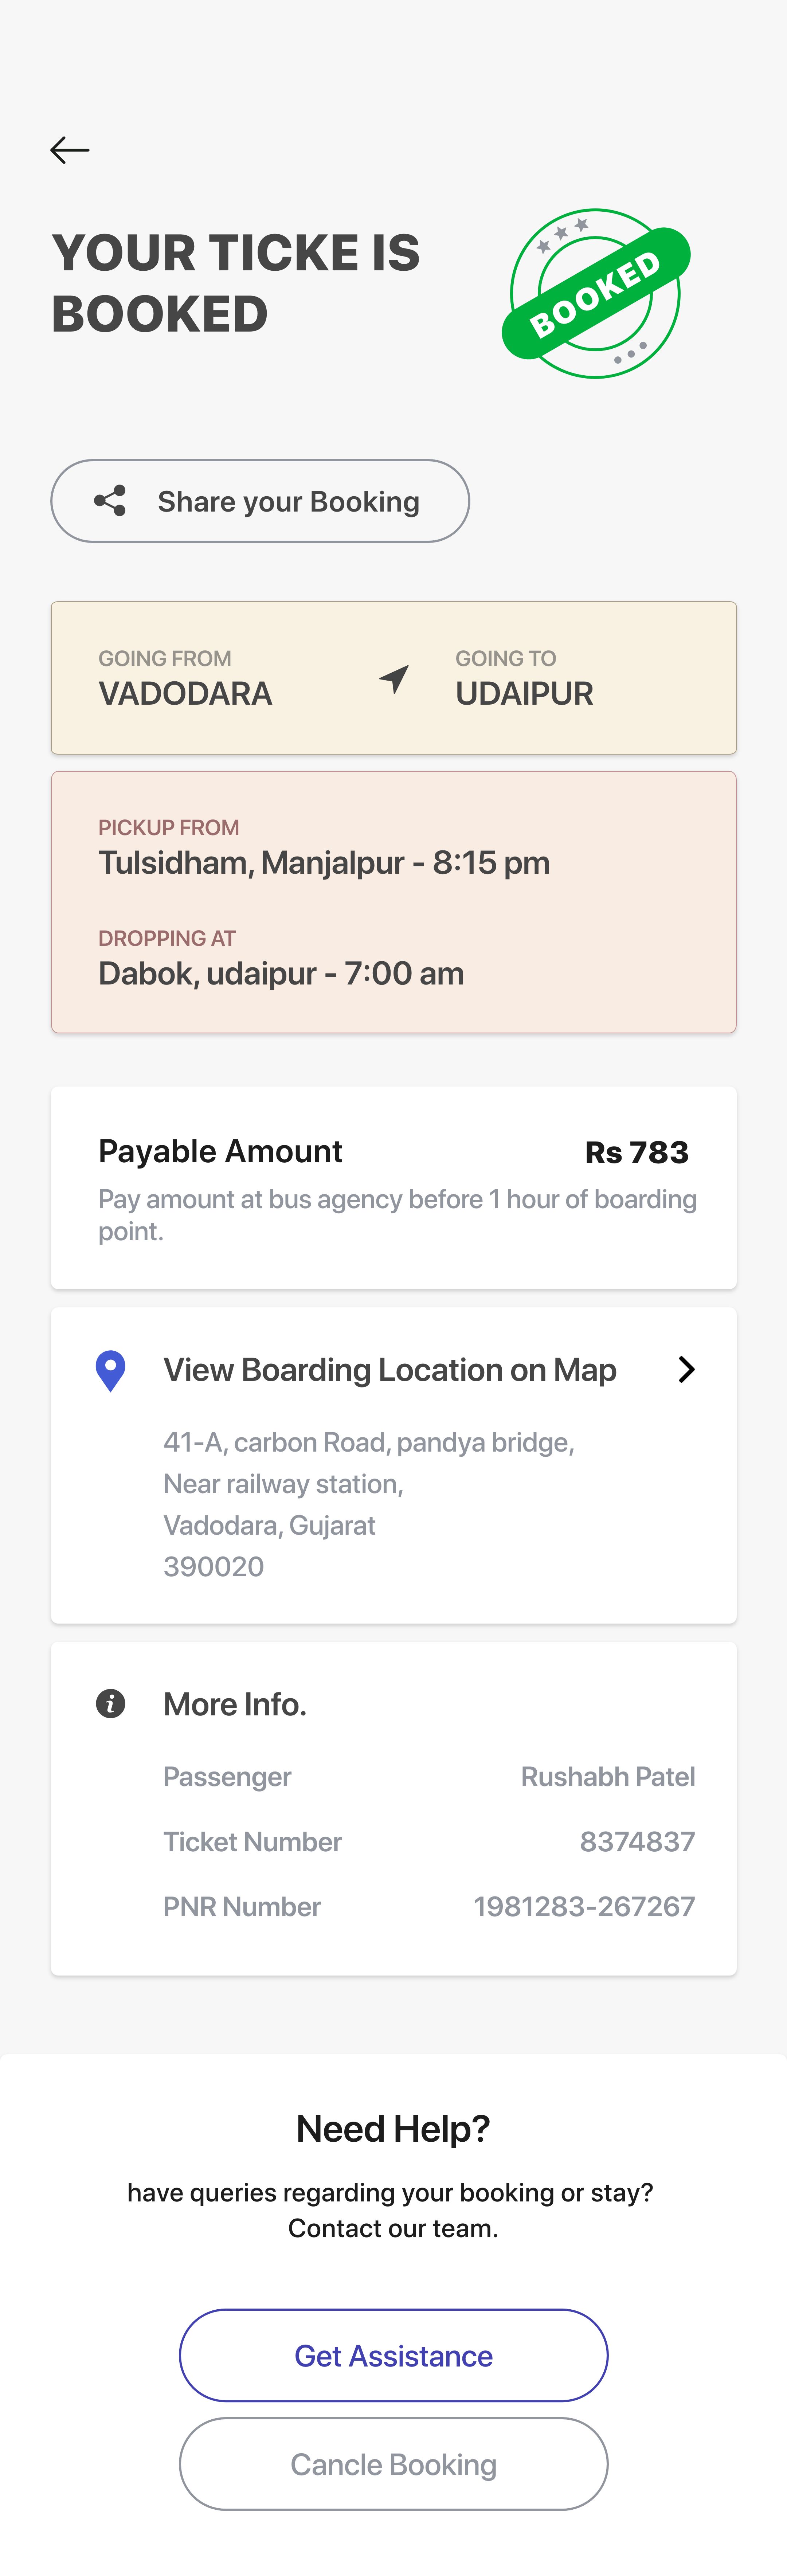The image size is (787, 2576).
Task: Click the PNR number 1981283-267267
Action: [x=584, y=1906]
